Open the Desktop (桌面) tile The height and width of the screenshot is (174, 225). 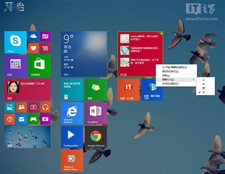click(27, 137)
